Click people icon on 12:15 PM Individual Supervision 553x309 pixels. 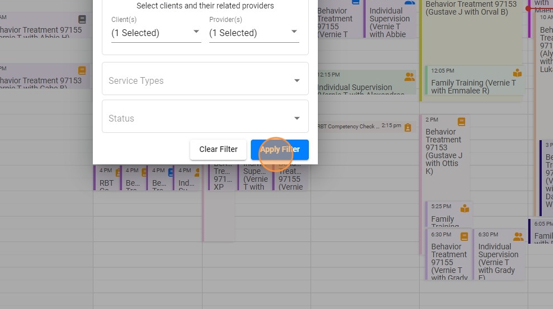(x=409, y=76)
